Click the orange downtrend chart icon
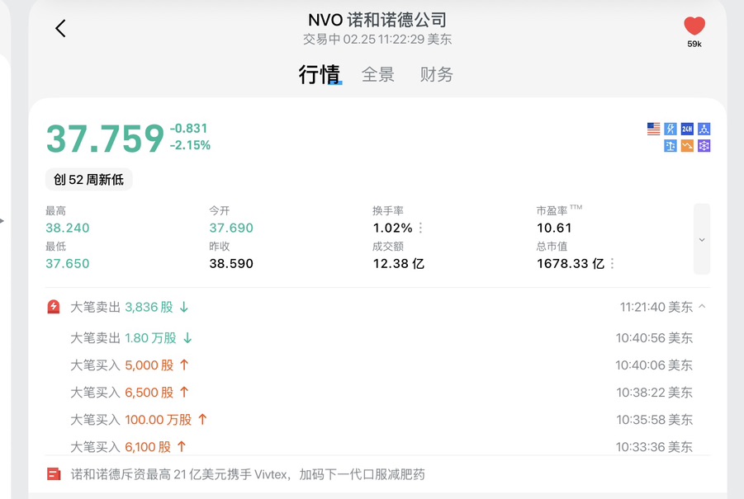This screenshot has height=499, width=744. pos(687,146)
